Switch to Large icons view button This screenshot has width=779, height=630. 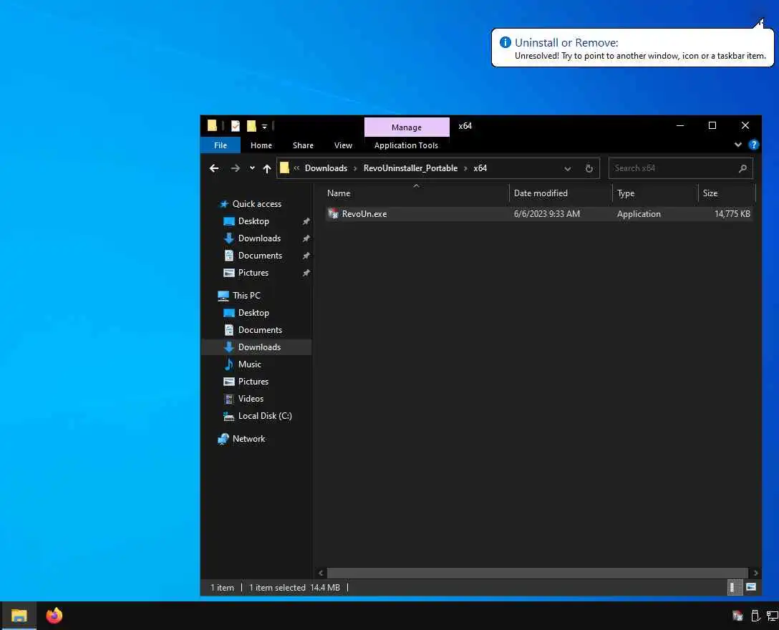751,587
